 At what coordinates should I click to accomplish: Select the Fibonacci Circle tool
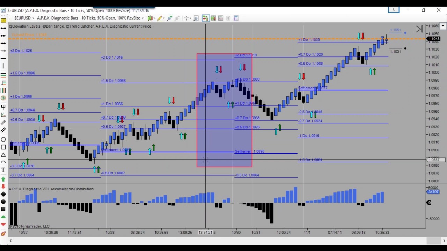(3, 98)
